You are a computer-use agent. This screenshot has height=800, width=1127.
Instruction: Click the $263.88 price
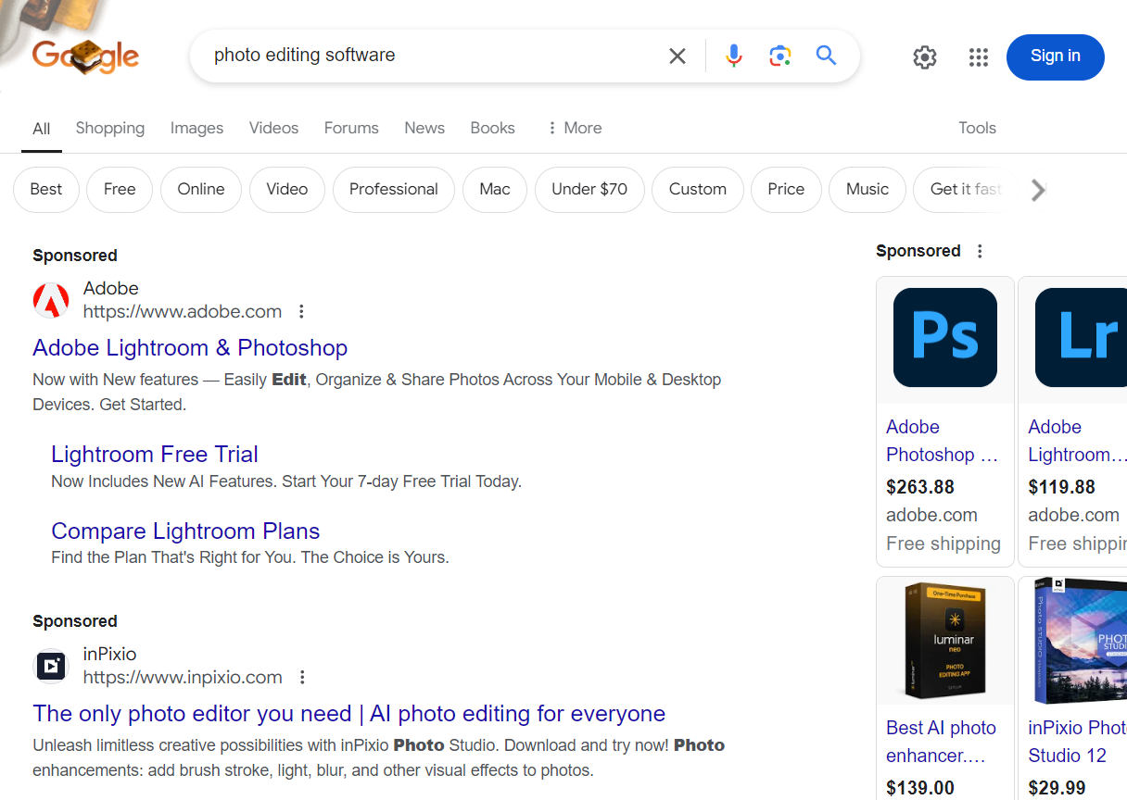(x=920, y=487)
